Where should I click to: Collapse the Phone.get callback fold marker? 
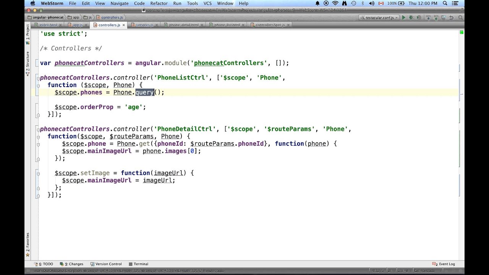[x=38, y=145]
